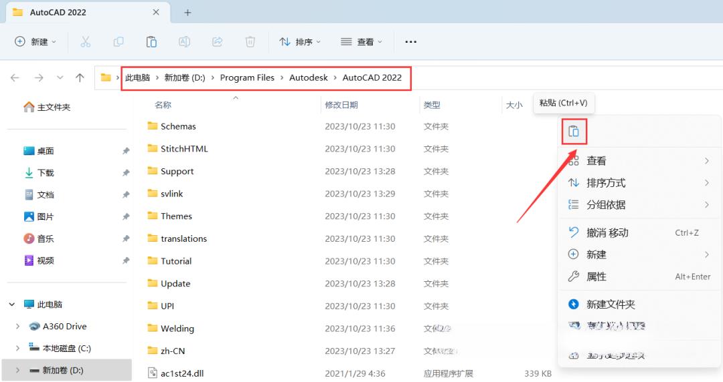The image size is (723, 382).
Task: Expand the 本地磁盘 (C:) tree node
Action: tap(17, 349)
